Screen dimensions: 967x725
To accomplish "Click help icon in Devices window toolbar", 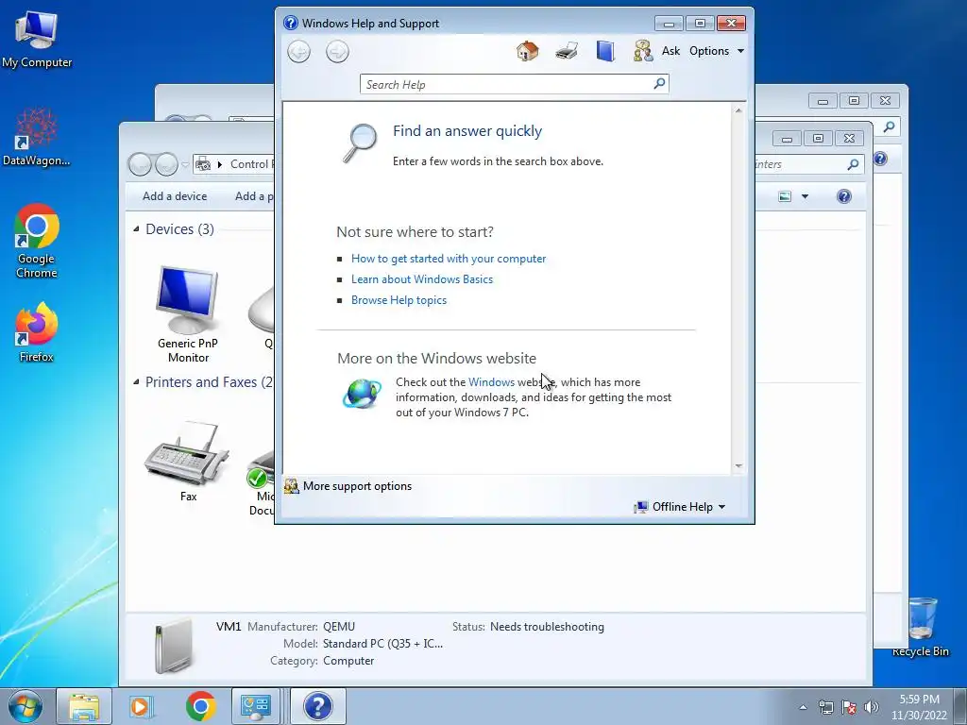I will tap(843, 196).
